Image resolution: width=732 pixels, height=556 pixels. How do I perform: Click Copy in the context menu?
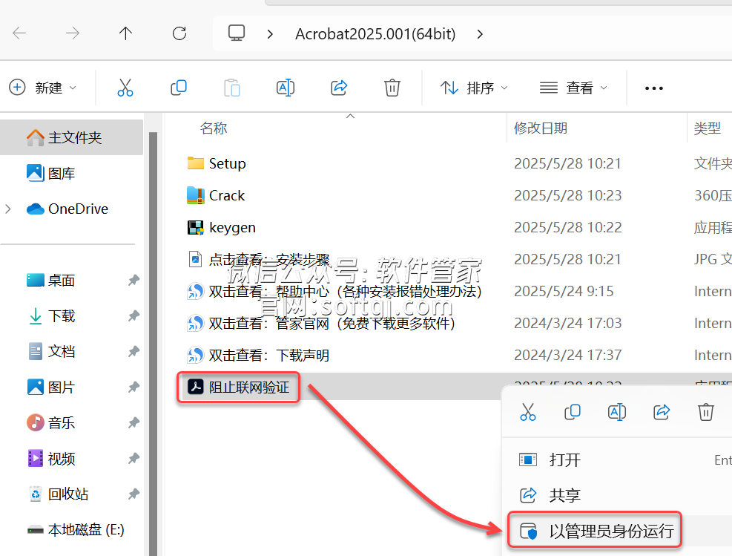(x=573, y=412)
